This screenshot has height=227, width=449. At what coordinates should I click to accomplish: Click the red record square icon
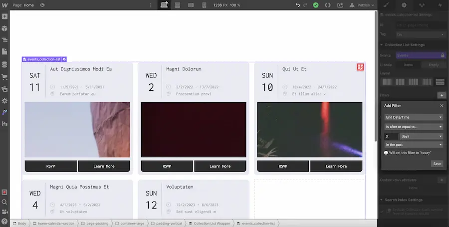point(4,192)
